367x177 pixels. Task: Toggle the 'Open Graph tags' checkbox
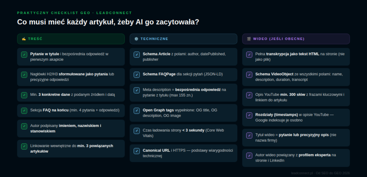point(137,110)
